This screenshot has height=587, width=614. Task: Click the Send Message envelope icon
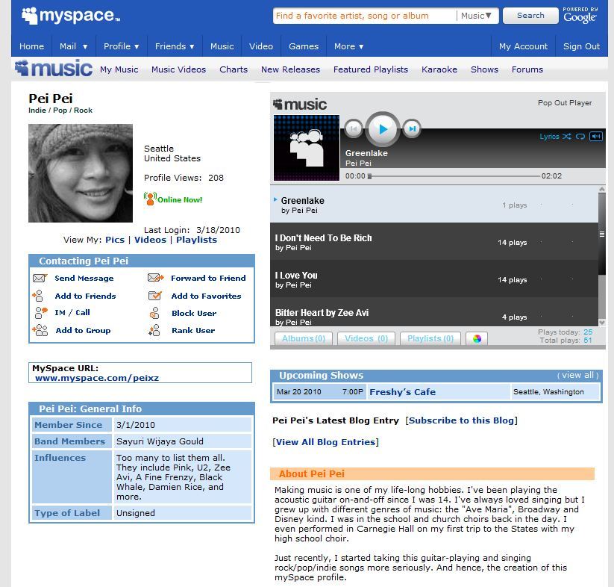point(40,278)
